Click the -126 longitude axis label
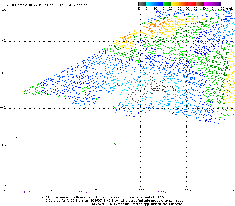The width and height of the screenshot is (235, 206). pos(141,190)
